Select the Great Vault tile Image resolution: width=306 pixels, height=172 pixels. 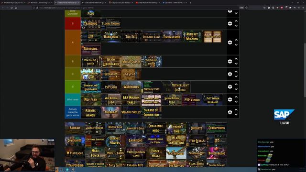point(151,36)
